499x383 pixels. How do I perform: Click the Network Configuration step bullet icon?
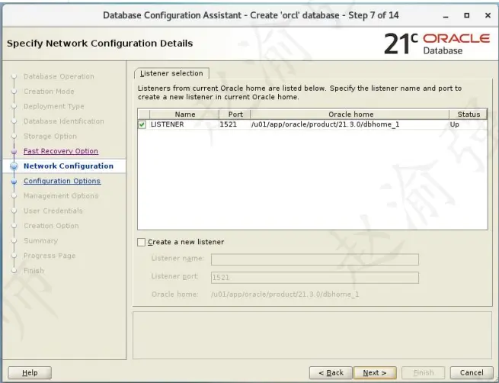click(14, 166)
